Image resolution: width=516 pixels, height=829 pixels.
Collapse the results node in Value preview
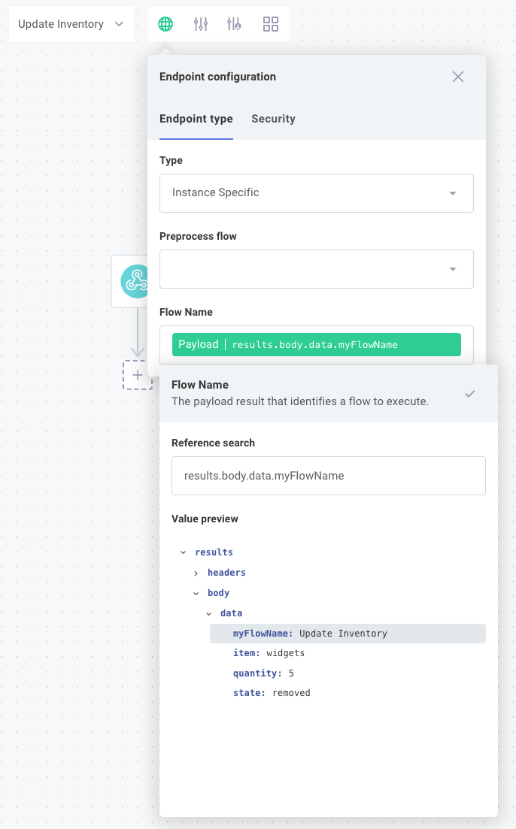pos(183,552)
